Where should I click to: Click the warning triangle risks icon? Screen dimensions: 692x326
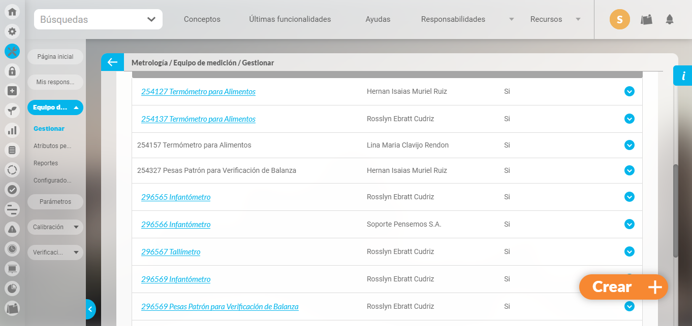[x=12, y=229]
